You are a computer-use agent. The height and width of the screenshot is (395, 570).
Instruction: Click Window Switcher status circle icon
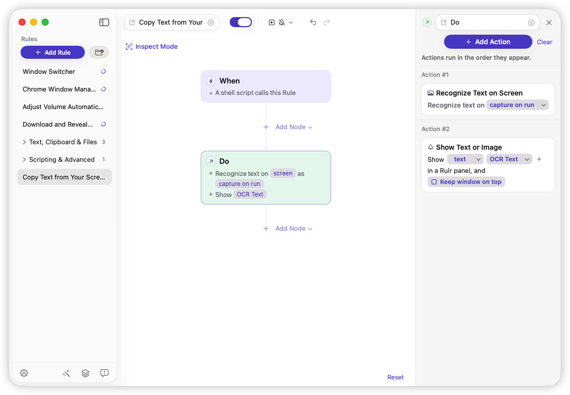pyautogui.click(x=103, y=71)
